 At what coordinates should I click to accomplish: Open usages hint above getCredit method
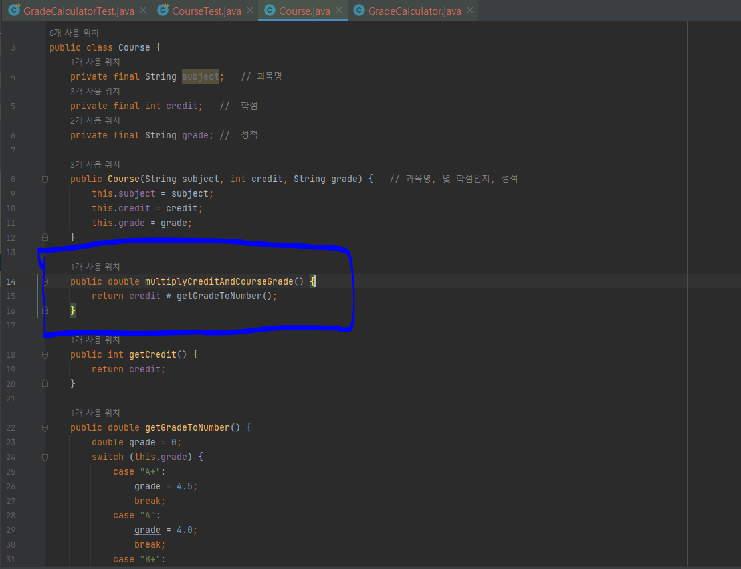[95, 340]
